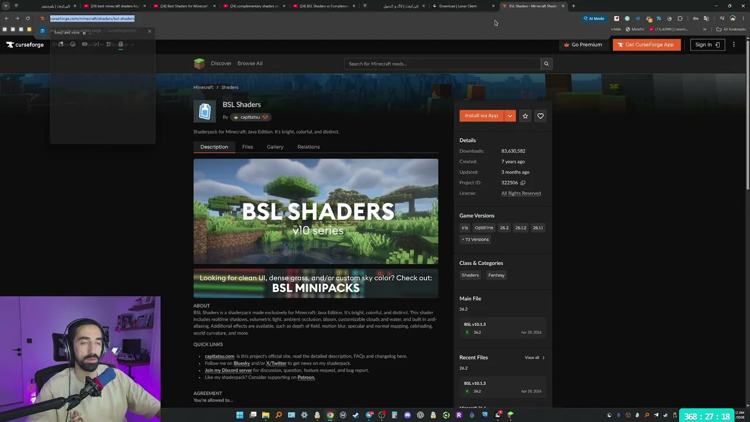The image size is (750, 422).
Task: Open the CurseForge home logo
Action: point(25,45)
